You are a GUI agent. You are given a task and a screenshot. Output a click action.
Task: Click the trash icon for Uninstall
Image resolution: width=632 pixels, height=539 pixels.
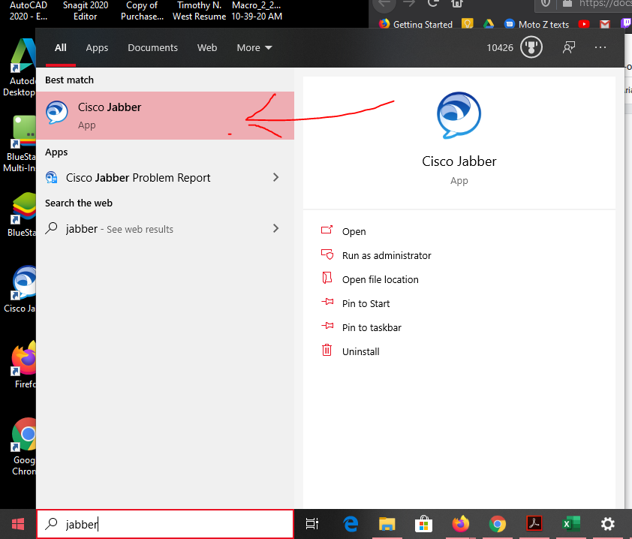point(327,350)
